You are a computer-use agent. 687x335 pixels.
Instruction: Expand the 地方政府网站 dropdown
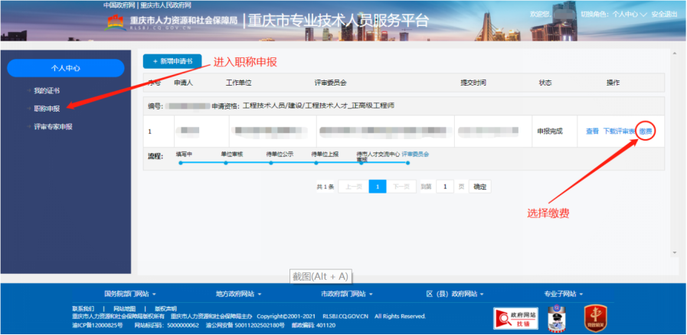[x=239, y=294]
